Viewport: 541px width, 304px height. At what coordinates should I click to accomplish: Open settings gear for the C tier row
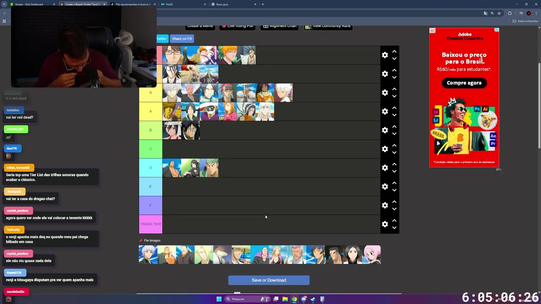tap(385, 149)
